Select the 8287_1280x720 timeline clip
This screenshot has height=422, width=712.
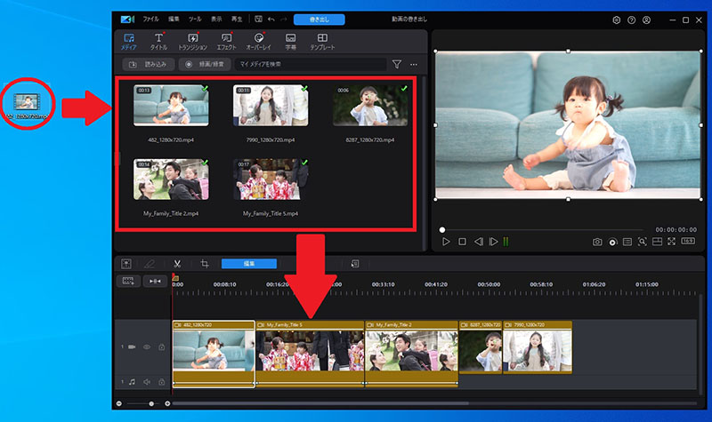tap(481, 347)
